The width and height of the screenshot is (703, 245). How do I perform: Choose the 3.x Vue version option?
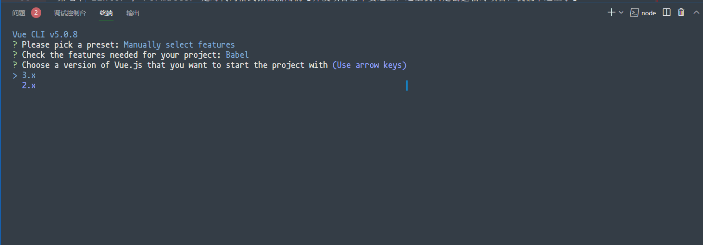pyautogui.click(x=29, y=75)
